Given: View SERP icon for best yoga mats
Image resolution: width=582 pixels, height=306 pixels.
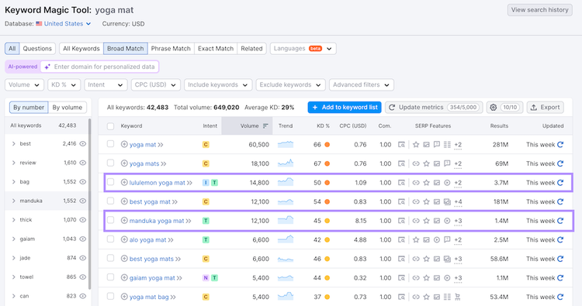Looking at the screenshot, I should [x=401, y=259].
